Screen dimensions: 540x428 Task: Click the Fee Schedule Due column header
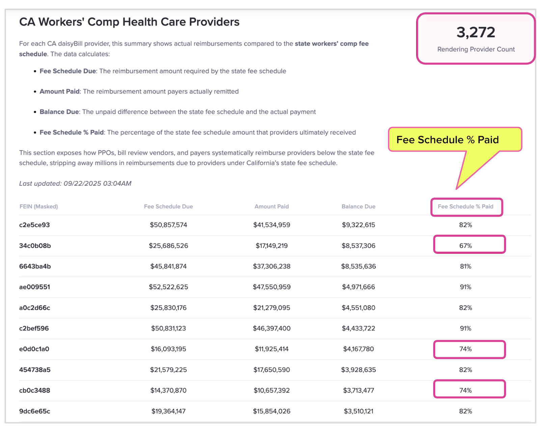168,207
